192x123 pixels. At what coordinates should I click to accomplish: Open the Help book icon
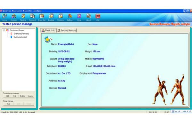pyautogui.click(x=79, y=16)
